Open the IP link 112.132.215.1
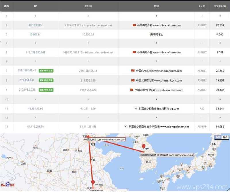230x192 pixels. [35, 25]
